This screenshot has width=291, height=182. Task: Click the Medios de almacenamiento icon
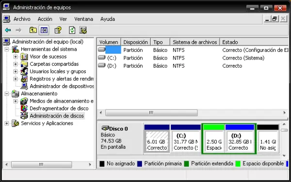pyautogui.click(x=24, y=101)
